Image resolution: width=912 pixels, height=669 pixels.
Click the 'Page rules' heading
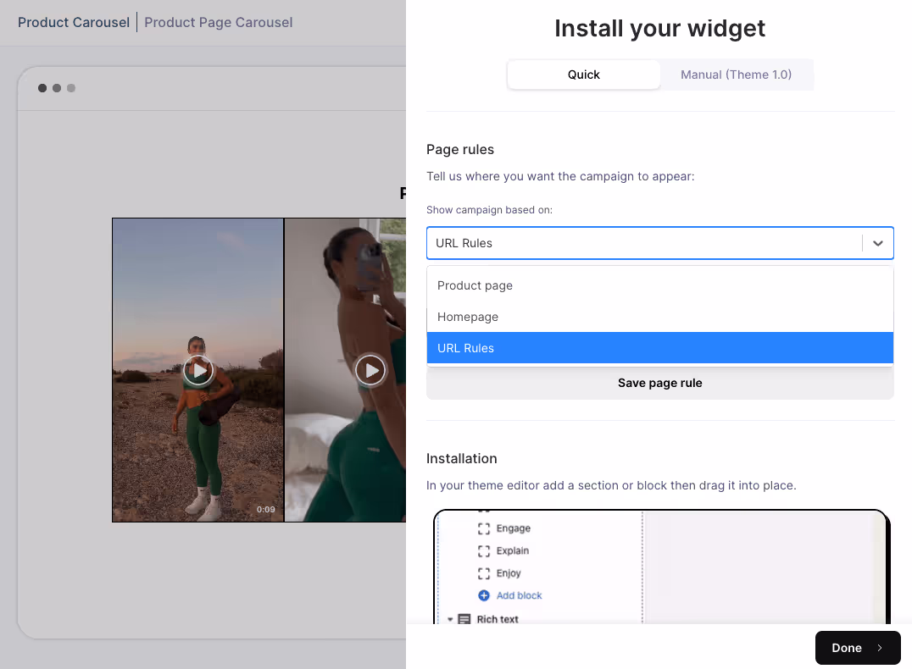460,149
